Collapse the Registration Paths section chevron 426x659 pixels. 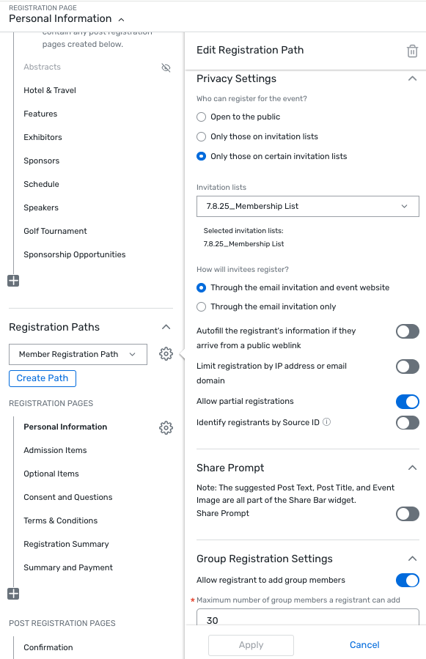point(166,327)
